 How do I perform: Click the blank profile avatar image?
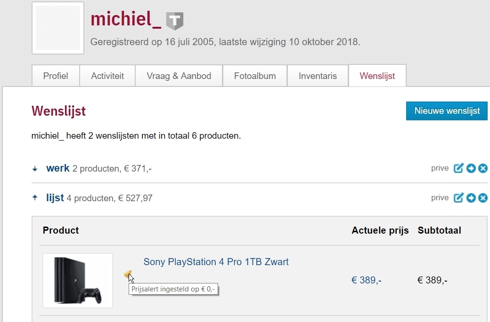tap(58, 28)
